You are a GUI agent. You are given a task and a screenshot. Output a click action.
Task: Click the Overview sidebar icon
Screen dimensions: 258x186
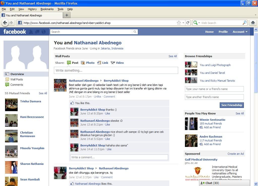[7, 74]
